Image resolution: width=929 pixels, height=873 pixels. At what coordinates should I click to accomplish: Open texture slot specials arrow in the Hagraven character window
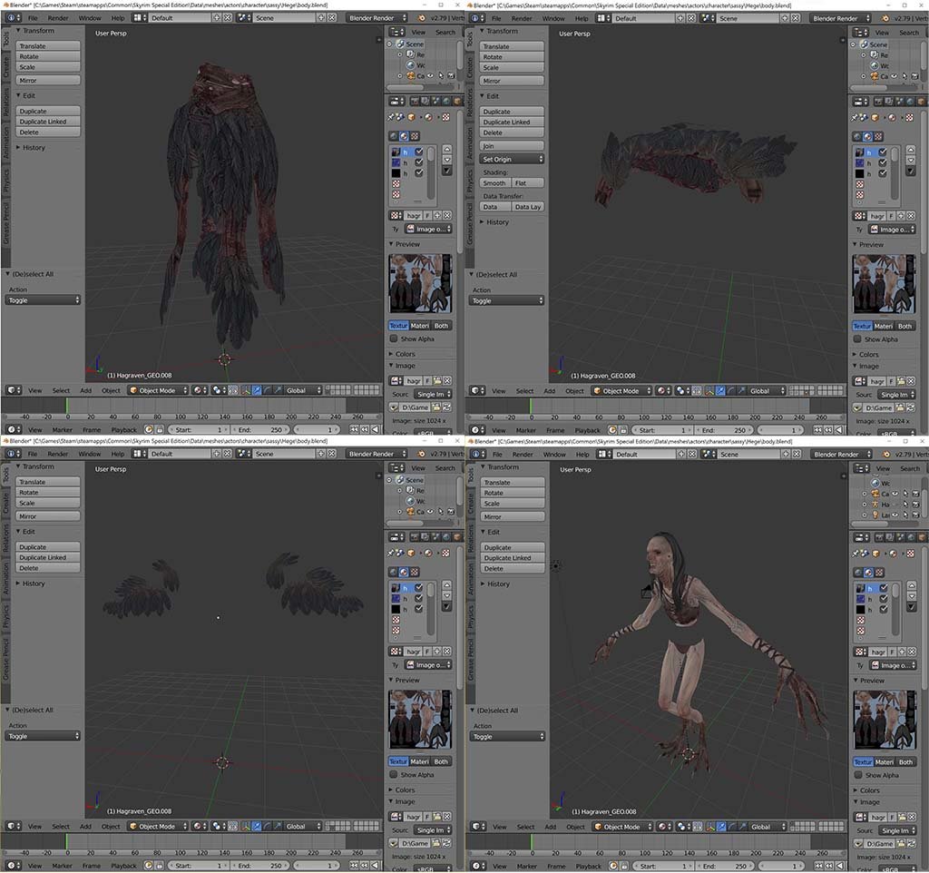[x=911, y=607]
